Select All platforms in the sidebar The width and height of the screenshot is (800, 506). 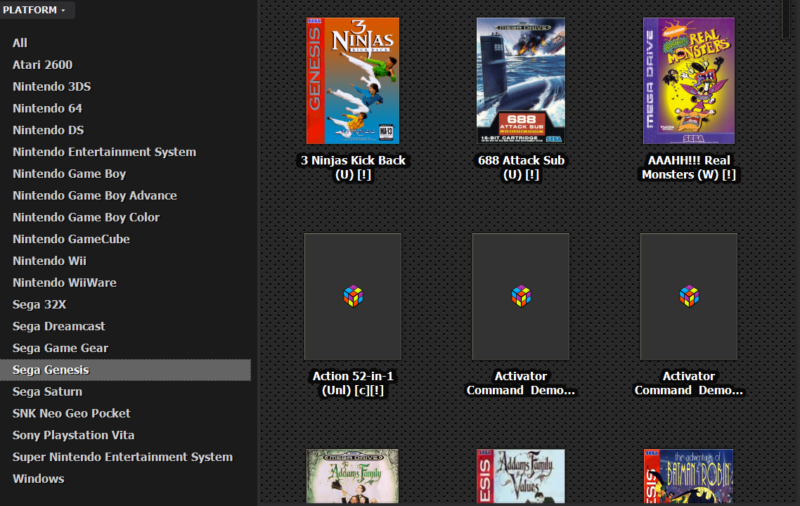click(20, 43)
